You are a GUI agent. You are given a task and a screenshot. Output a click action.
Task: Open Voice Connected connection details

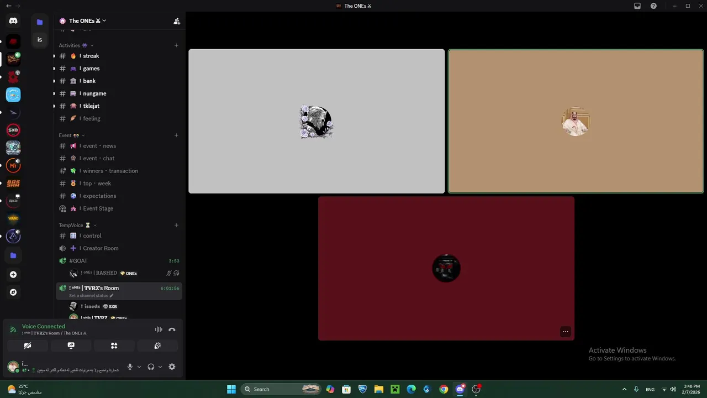pyautogui.click(x=44, y=327)
